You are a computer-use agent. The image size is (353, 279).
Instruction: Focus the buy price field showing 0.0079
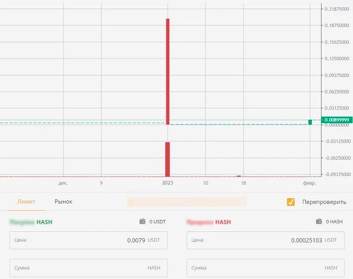(x=88, y=240)
